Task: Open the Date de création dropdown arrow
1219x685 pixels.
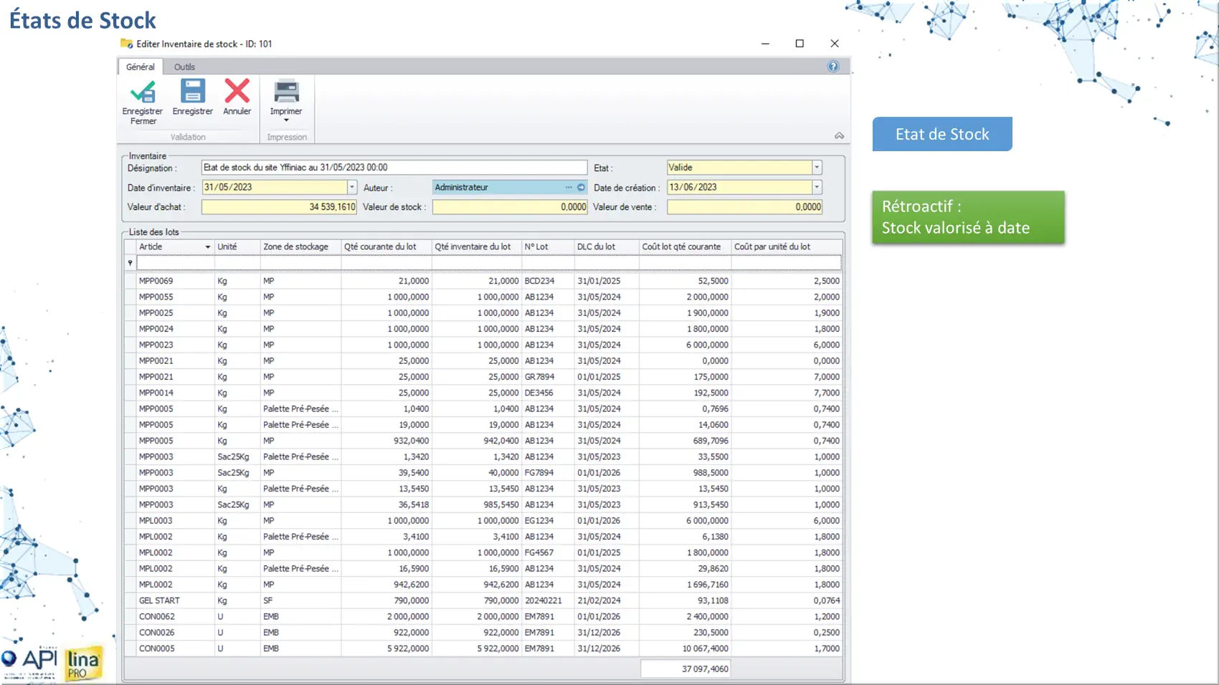Action: [816, 188]
